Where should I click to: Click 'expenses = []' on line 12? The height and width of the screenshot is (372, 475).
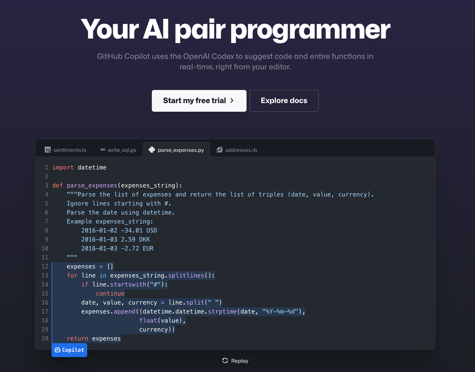[x=90, y=267]
